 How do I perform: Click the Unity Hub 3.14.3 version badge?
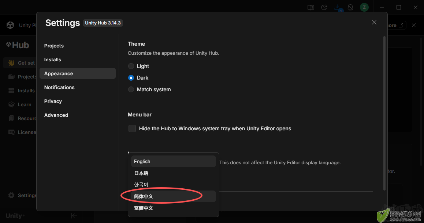103,23
